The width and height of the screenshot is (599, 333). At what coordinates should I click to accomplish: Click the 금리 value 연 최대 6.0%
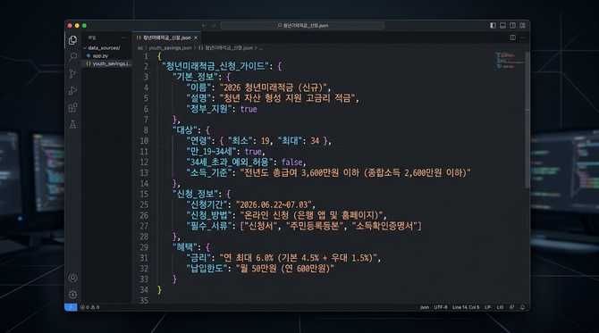(298, 258)
